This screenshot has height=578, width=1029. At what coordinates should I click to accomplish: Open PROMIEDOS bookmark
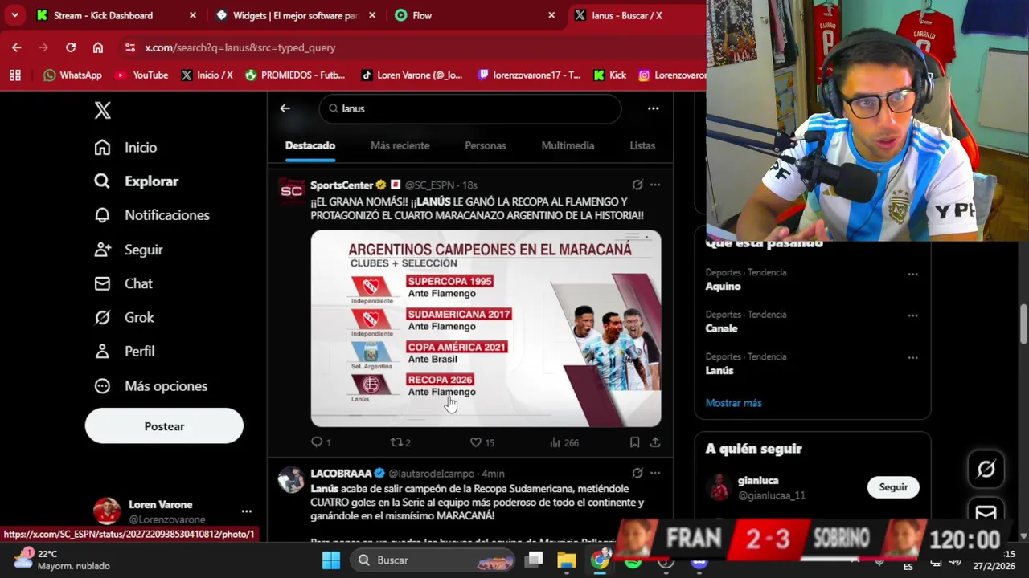(295, 75)
